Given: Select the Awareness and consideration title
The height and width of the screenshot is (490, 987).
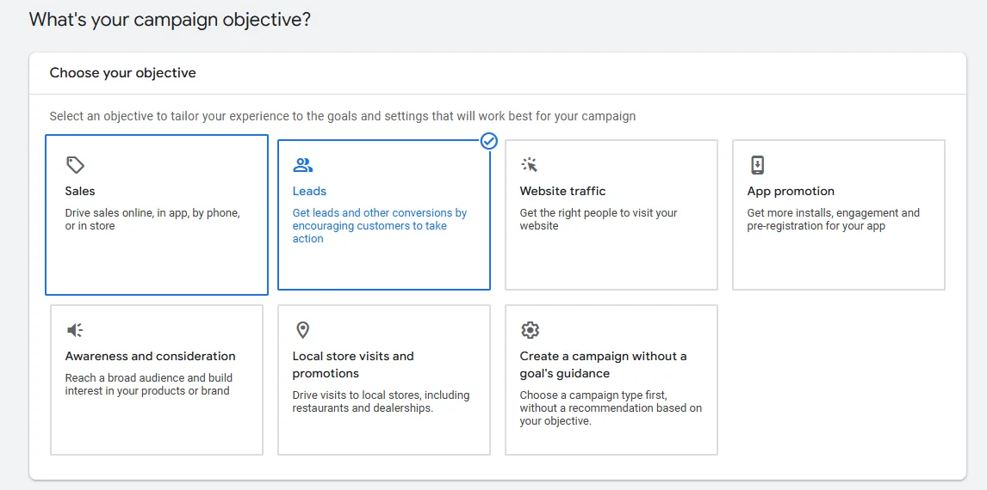Looking at the screenshot, I should (x=151, y=356).
